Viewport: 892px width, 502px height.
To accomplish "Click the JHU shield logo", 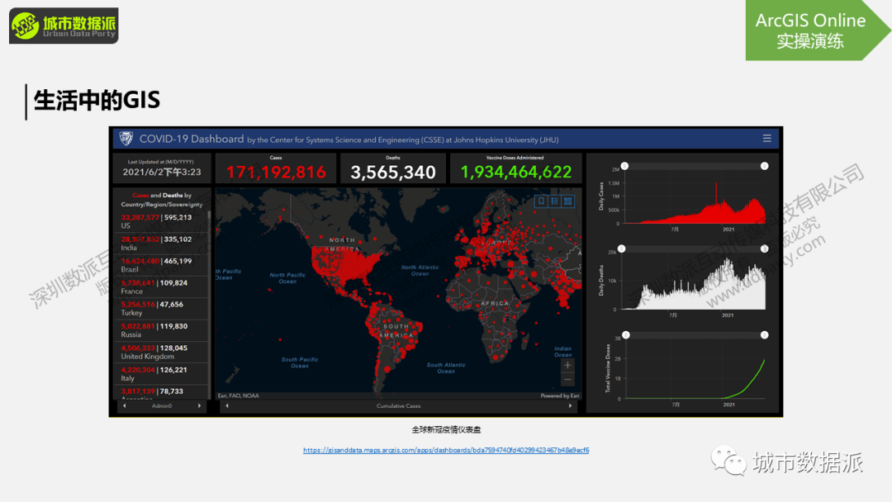I will (126, 138).
